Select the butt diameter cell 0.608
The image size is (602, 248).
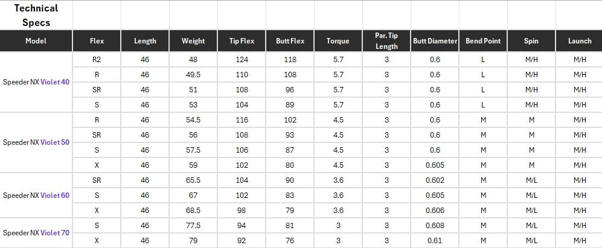click(435, 225)
